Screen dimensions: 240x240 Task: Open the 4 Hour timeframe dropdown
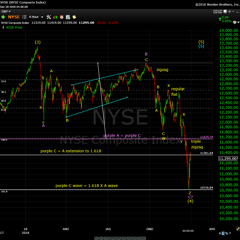[36, 17]
